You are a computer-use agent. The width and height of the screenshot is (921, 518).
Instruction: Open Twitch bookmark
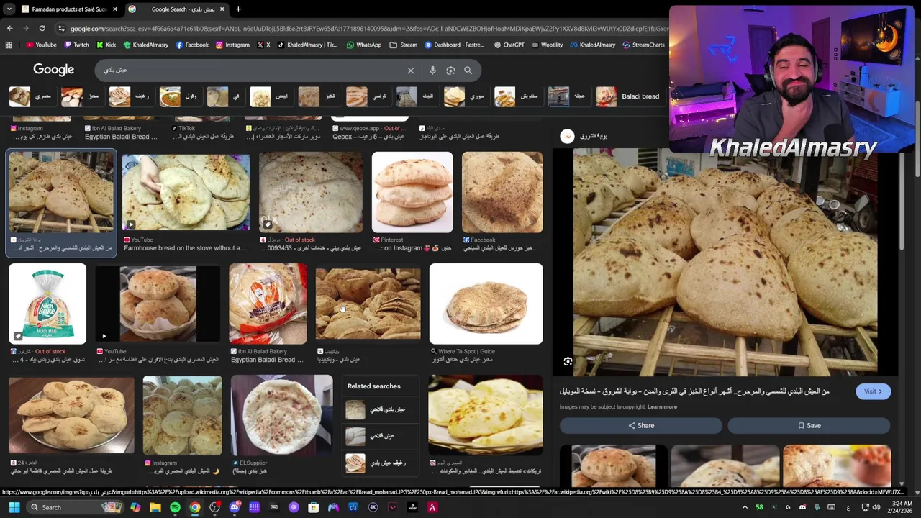[76, 45]
